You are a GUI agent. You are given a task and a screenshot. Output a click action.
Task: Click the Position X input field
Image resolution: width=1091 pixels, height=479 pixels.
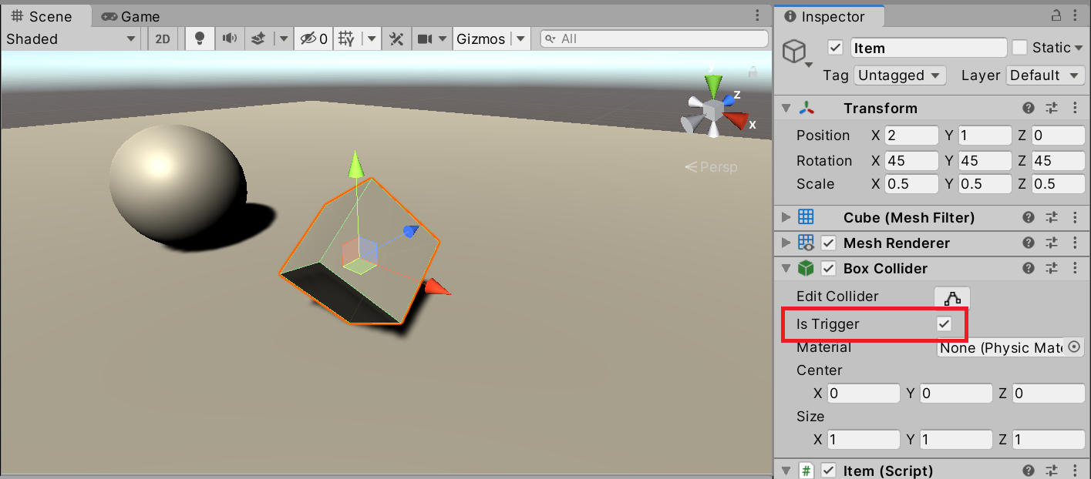(x=911, y=136)
